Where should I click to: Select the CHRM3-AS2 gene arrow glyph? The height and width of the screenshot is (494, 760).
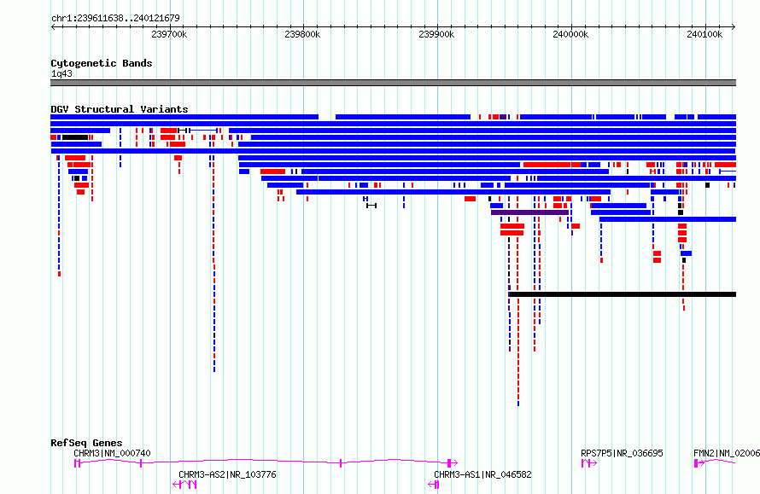click(184, 485)
